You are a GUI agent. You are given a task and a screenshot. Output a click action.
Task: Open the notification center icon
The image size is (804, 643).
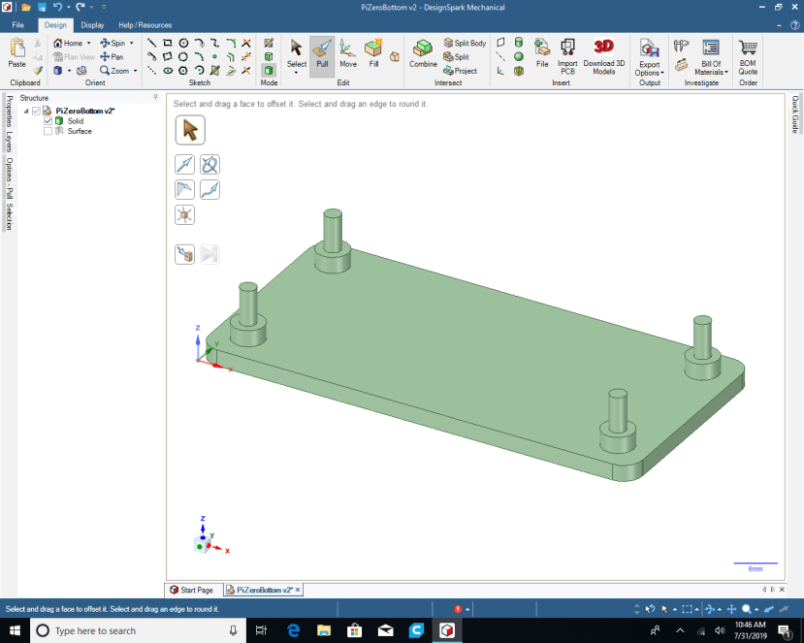coord(785,630)
